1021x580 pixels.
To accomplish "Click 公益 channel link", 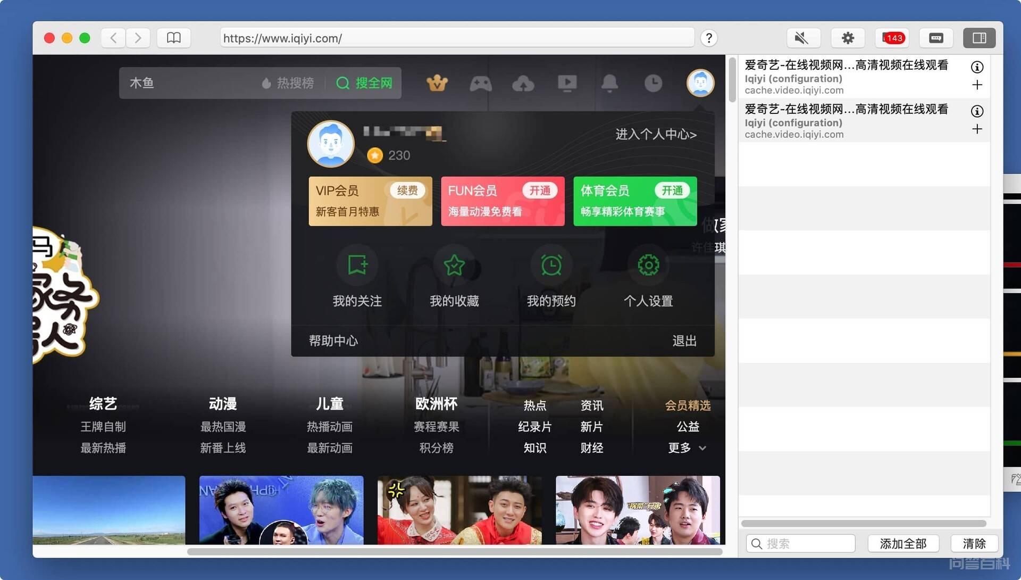I will 688,427.
